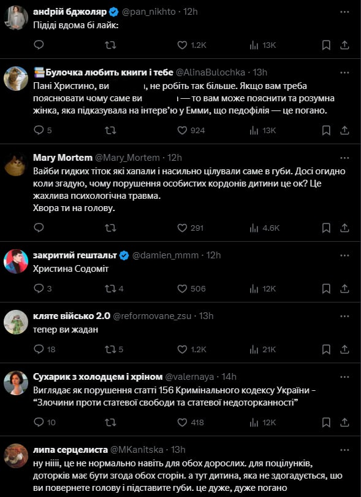
Task: View statistics on андрій бджоляр's tweet
Action: click(254, 44)
